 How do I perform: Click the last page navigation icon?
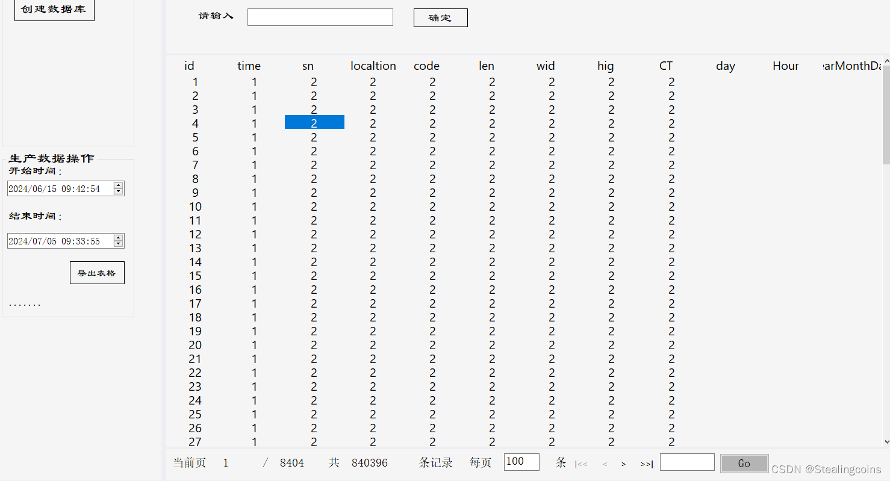[x=646, y=464]
